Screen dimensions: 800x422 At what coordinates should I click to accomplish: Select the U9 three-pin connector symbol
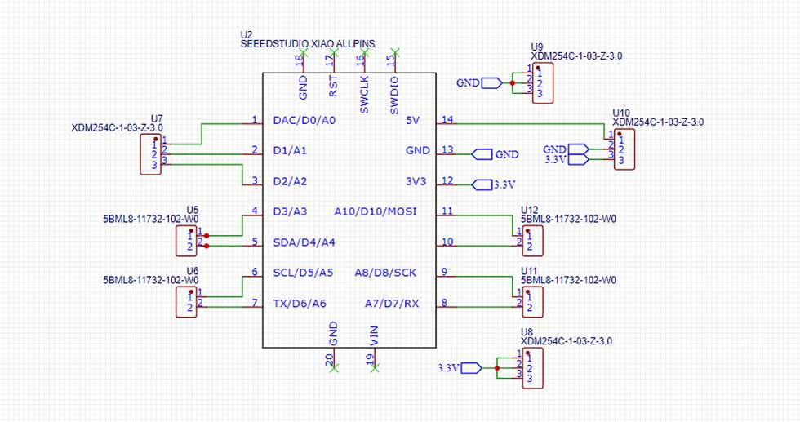click(543, 83)
